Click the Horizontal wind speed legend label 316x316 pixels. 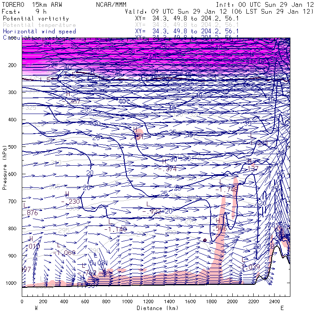(39, 32)
